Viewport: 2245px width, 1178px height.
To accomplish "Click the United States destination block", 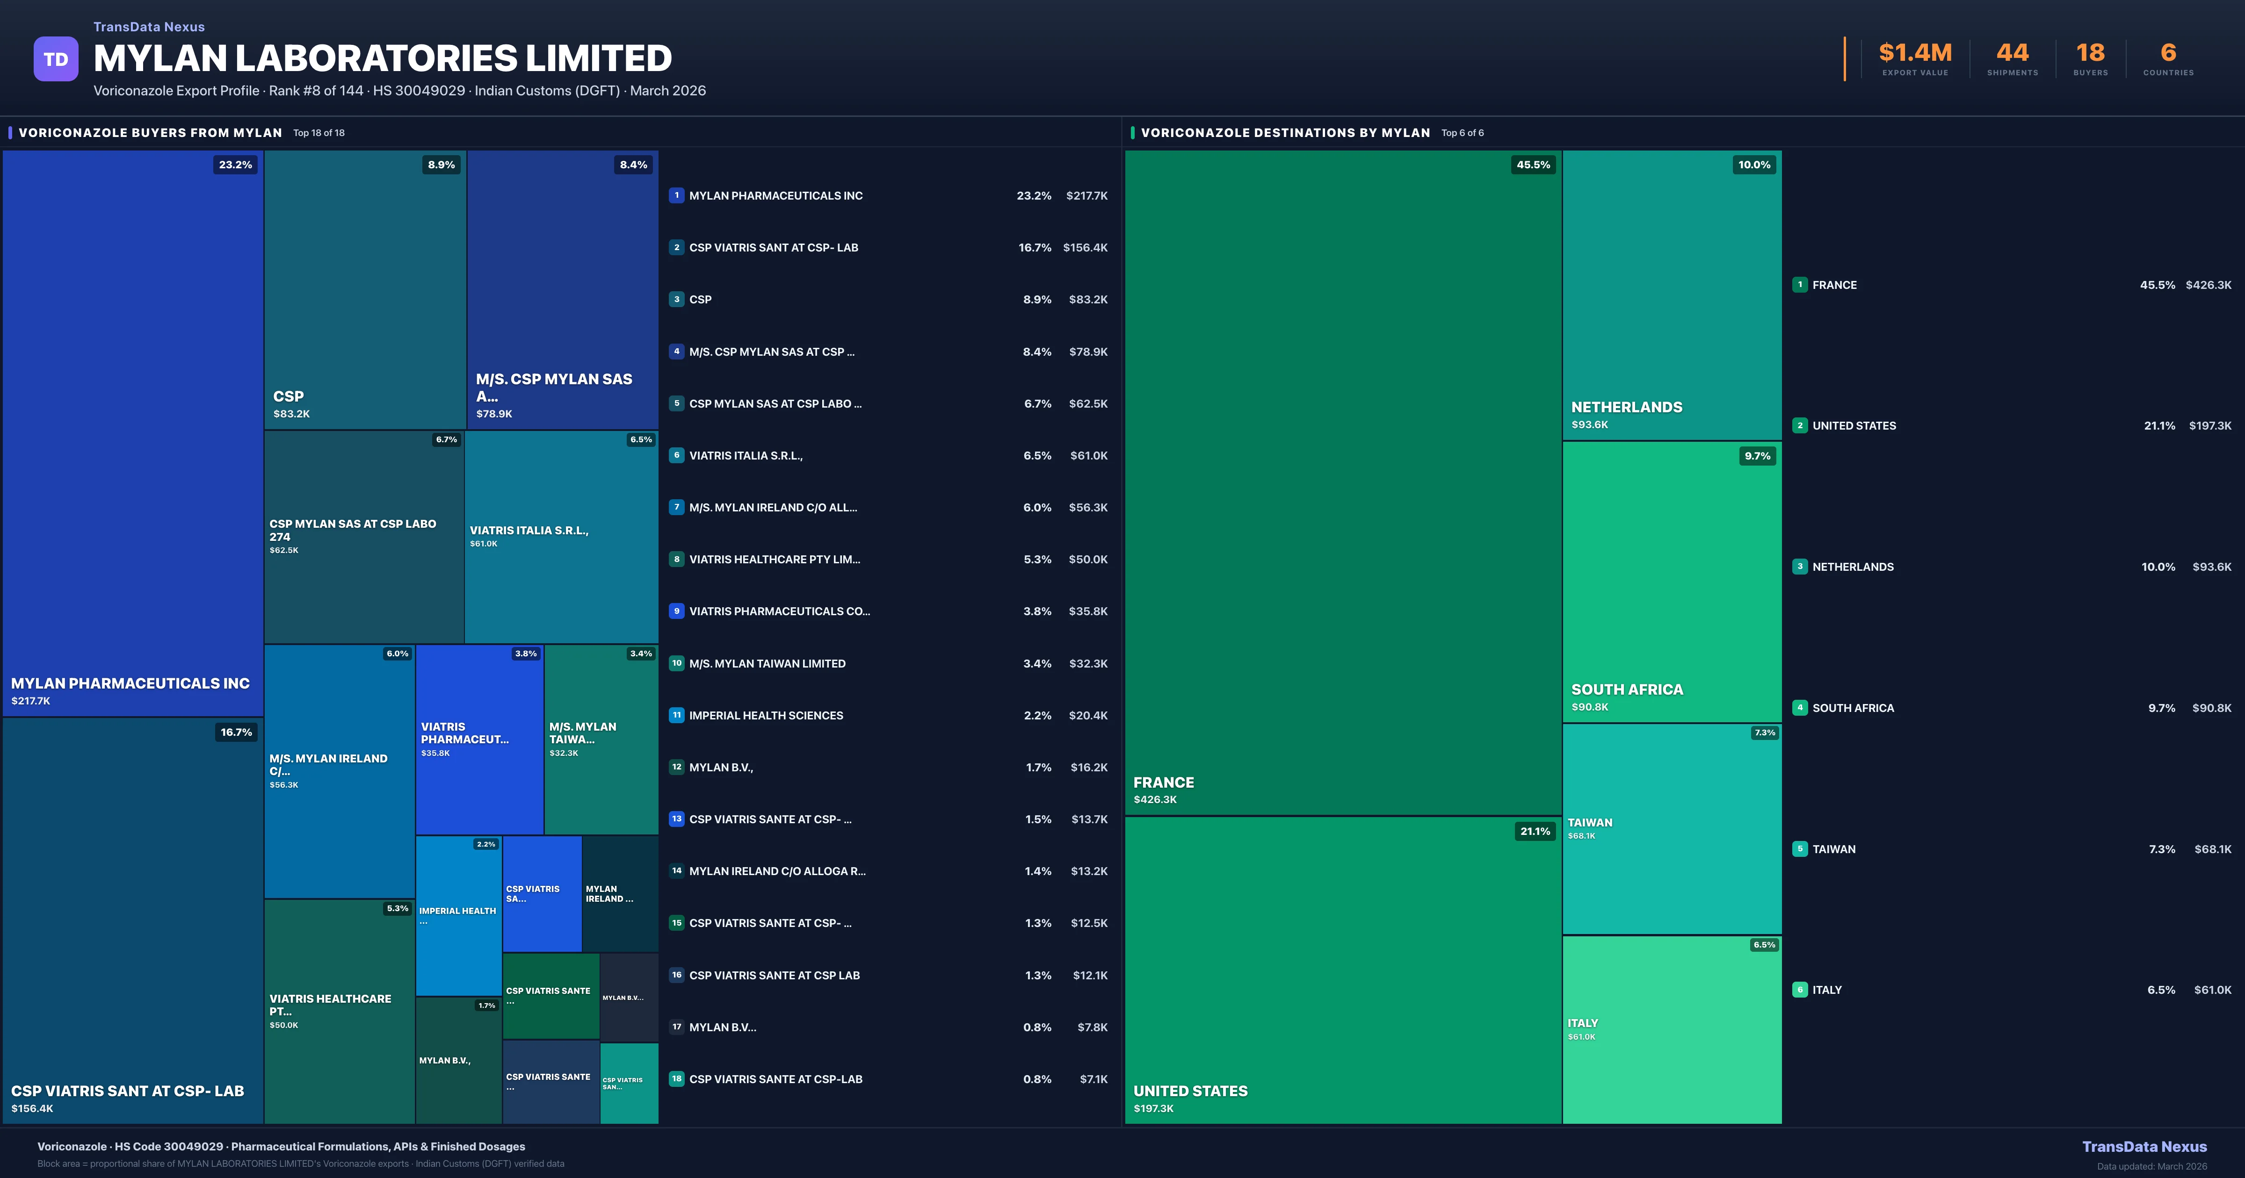I will [x=1342, y=967].
